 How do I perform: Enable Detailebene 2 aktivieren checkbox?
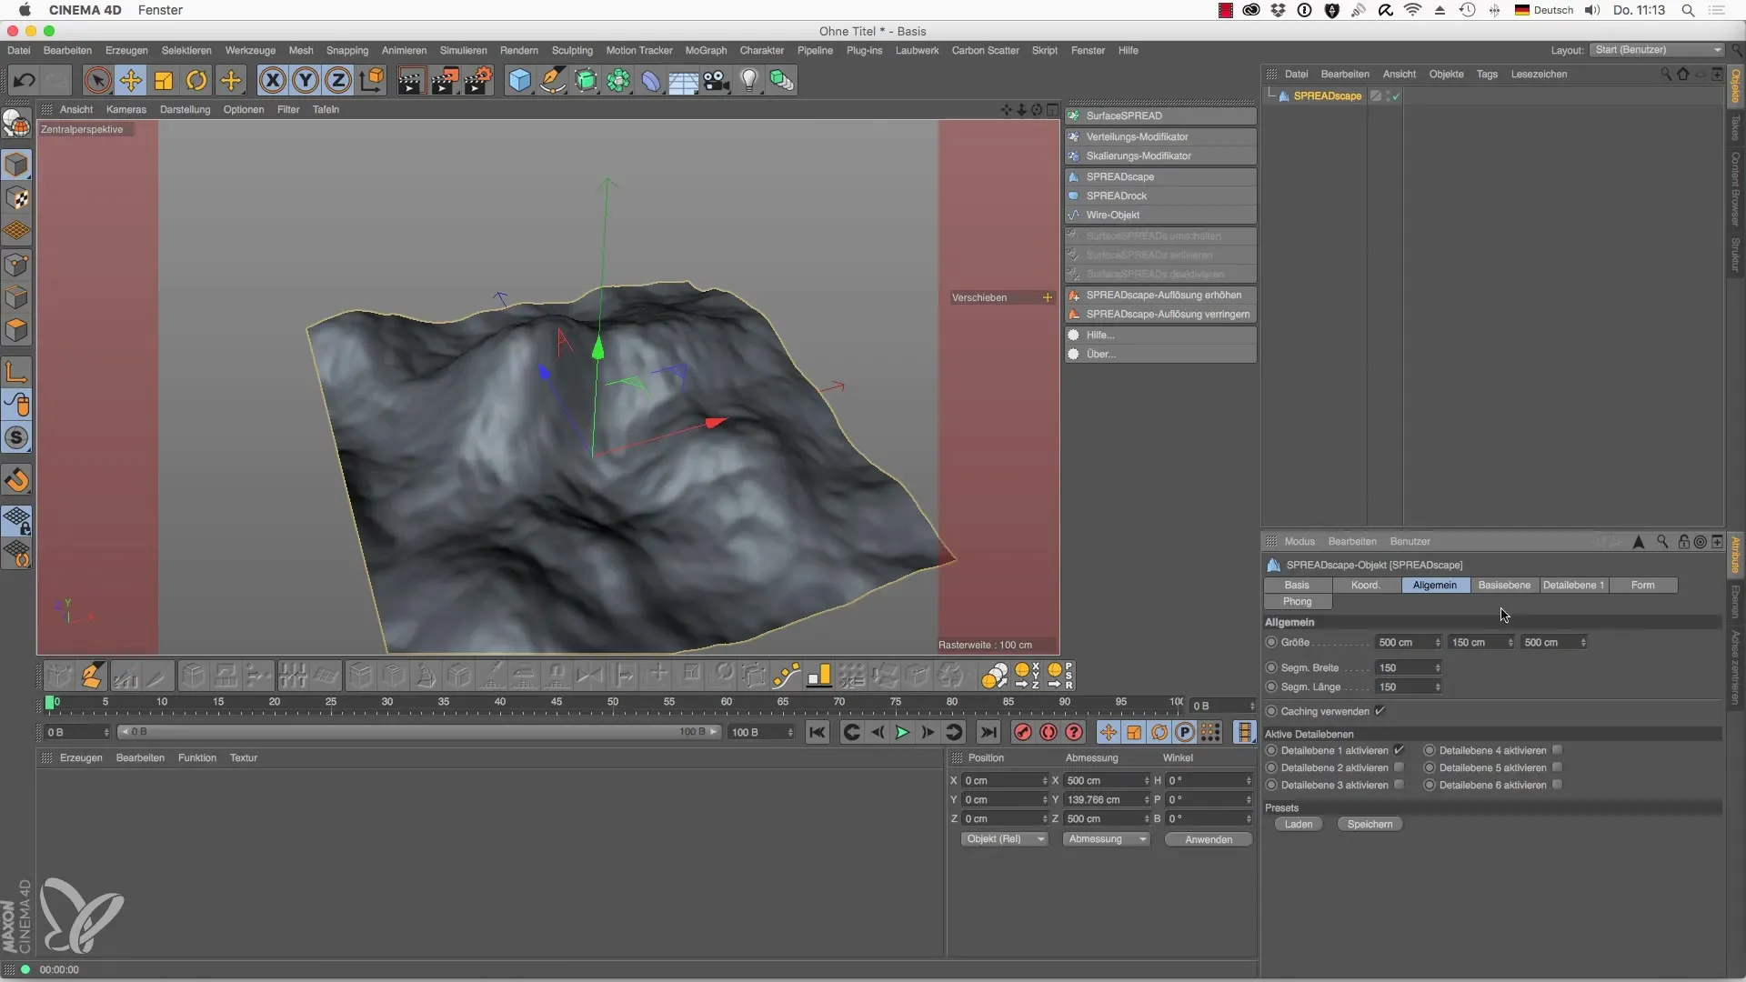coord(1400,767)
